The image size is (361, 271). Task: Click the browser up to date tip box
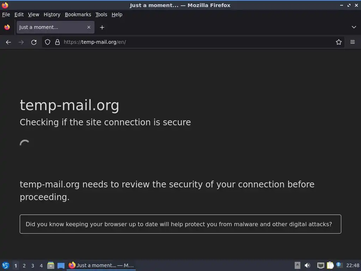click(180, 224)
